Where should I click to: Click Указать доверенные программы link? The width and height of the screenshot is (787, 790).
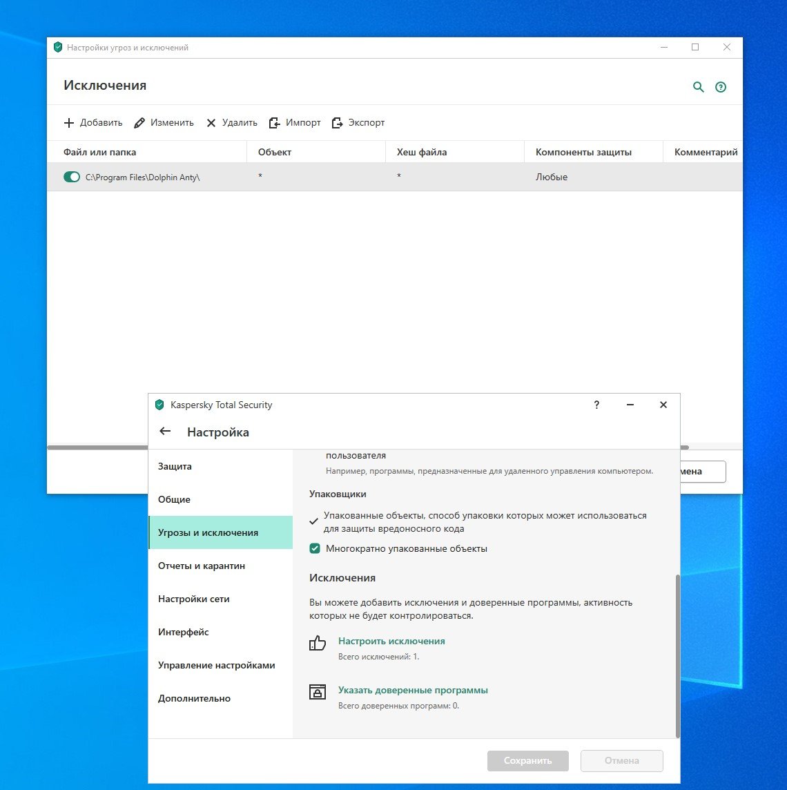click(413, 690)
